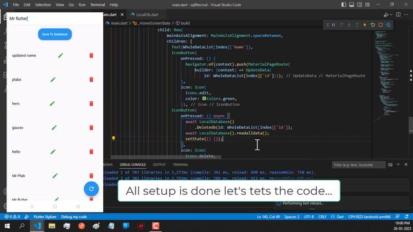Tap edit pencil for 'gaurav' row
Screen dimensions: 413x232
pyautogui.click(x=54, y=128)
